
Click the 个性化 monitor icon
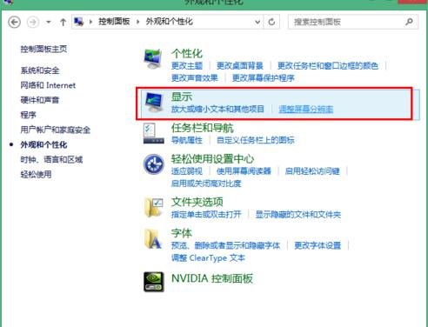pyautogui.click(x=153, y=58)
